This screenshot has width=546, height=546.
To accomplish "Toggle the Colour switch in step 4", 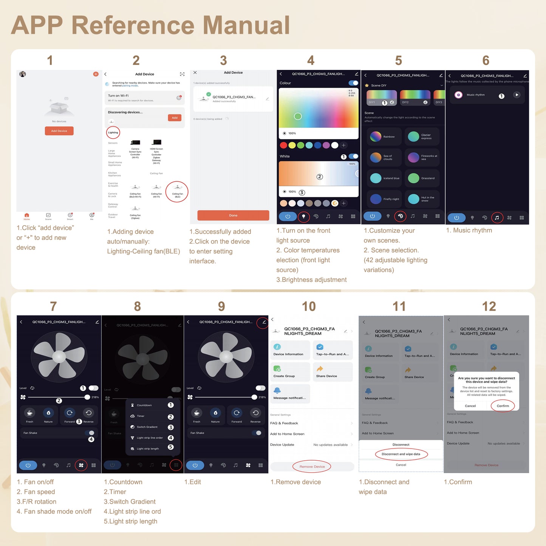I will pyautogui.click(x=353, y=83).
